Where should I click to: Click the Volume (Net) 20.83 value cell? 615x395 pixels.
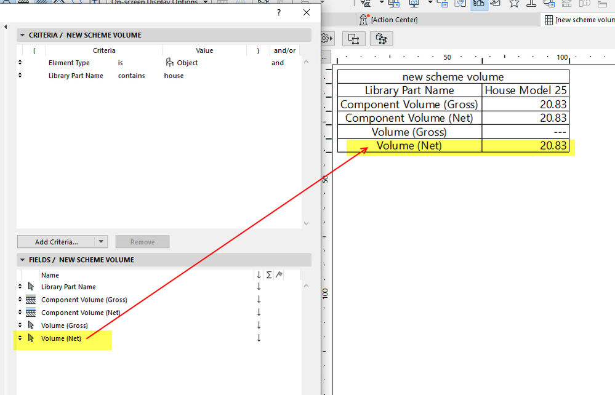point(526,146)
